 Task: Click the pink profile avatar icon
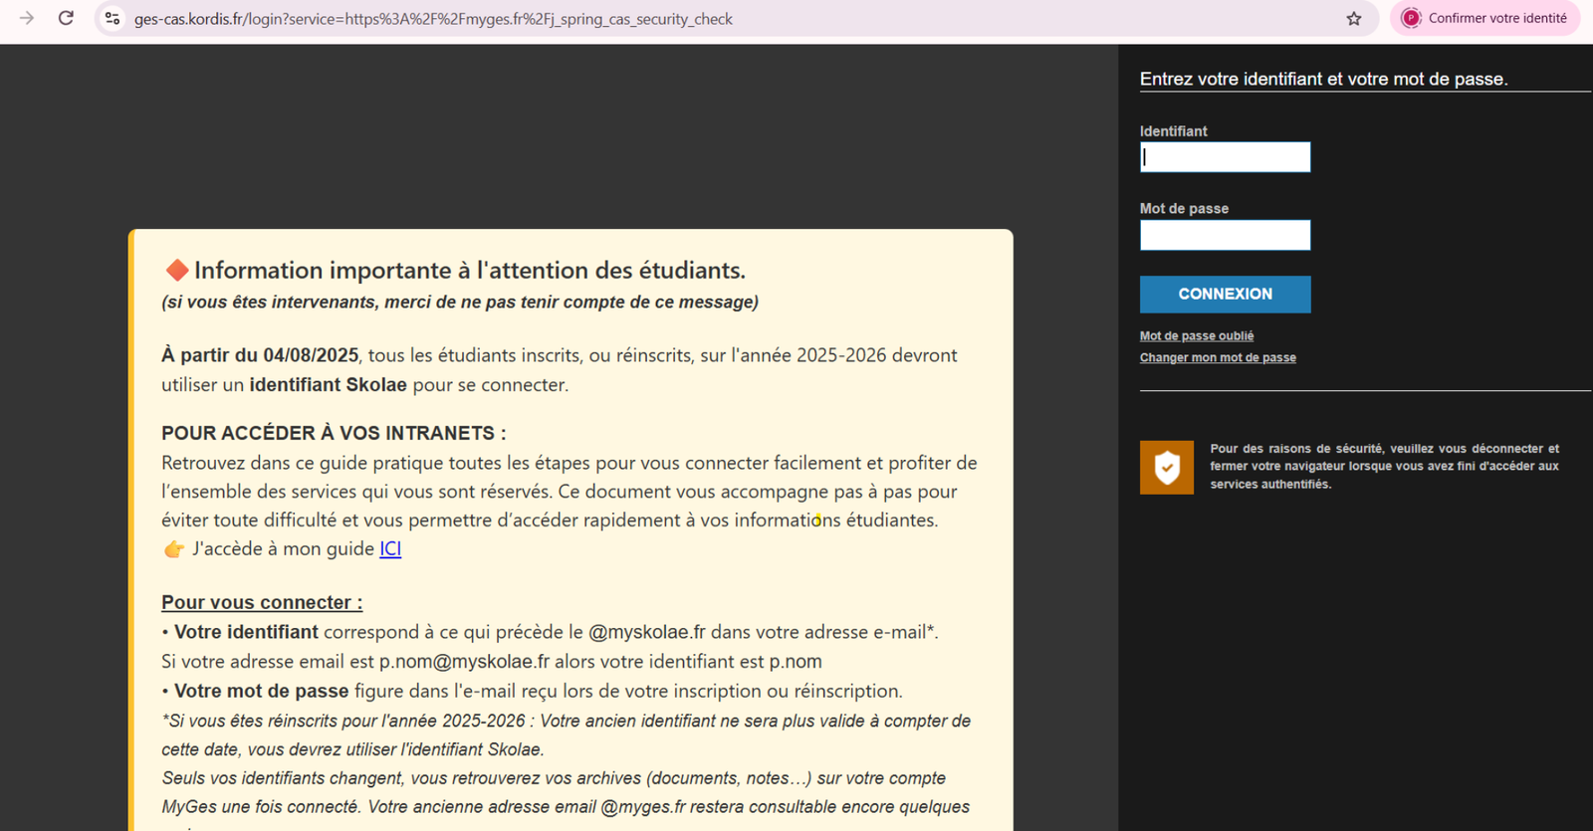pos(1411,18)
